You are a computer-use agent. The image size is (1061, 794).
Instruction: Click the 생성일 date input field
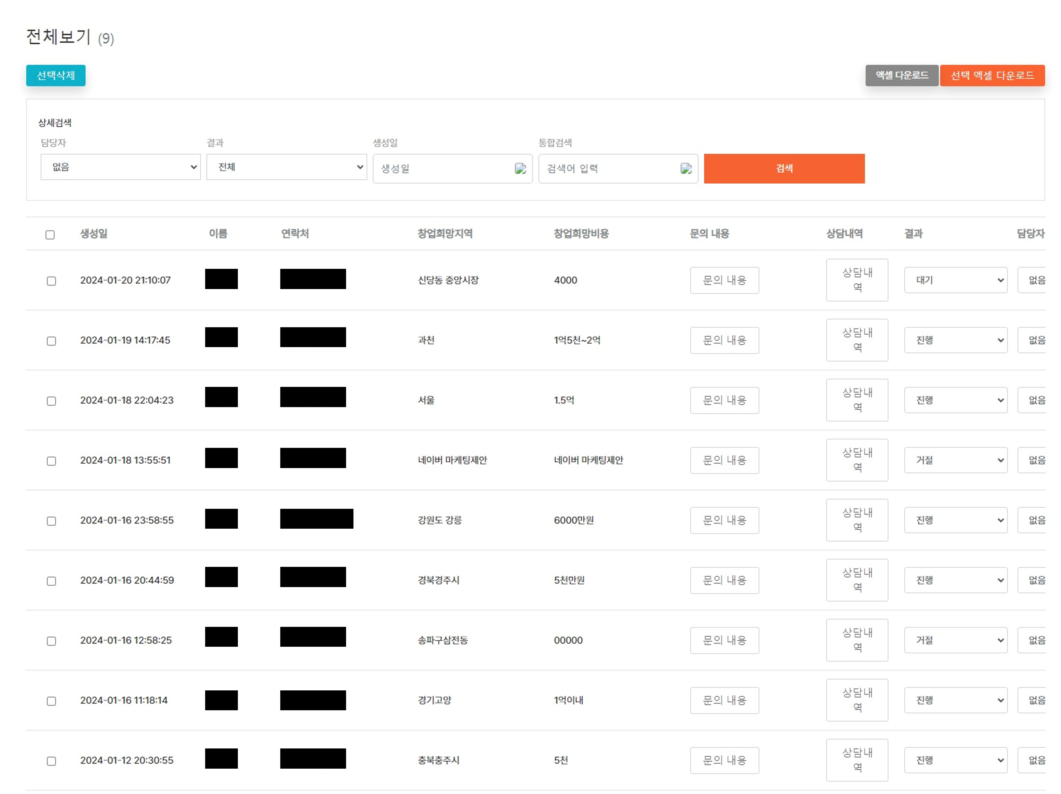[x=452, y=168]
